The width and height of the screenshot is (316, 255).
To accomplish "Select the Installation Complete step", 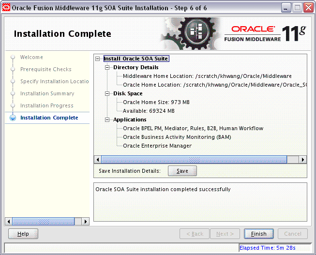I will pyautogui.click(x=49, y=118).
